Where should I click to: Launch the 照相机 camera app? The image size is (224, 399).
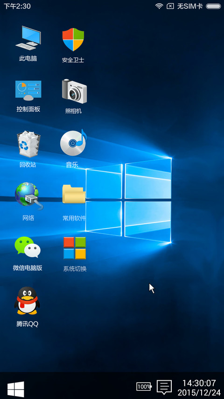click(x=74, y=91)
